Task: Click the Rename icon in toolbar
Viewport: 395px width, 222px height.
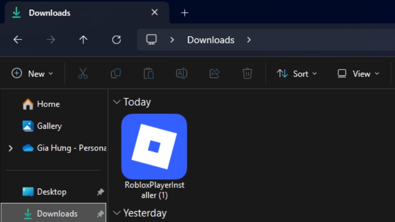Action: pyautogui.click(x=181, y=74)
